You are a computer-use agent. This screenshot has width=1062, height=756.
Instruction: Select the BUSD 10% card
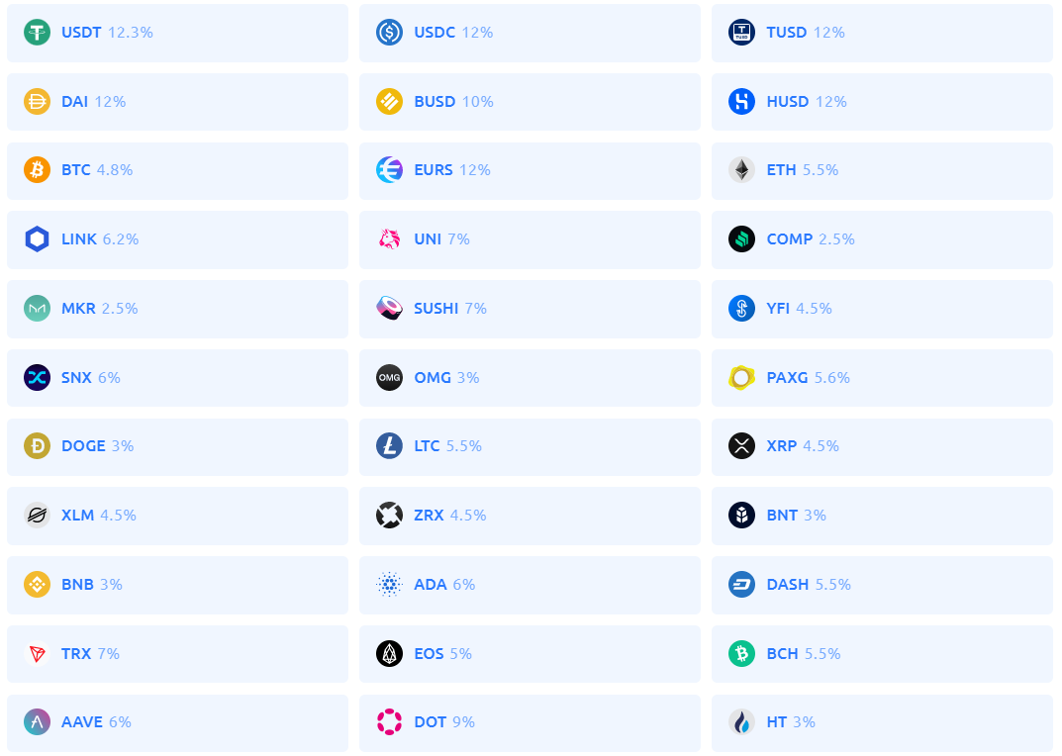[x=530, y=102]
